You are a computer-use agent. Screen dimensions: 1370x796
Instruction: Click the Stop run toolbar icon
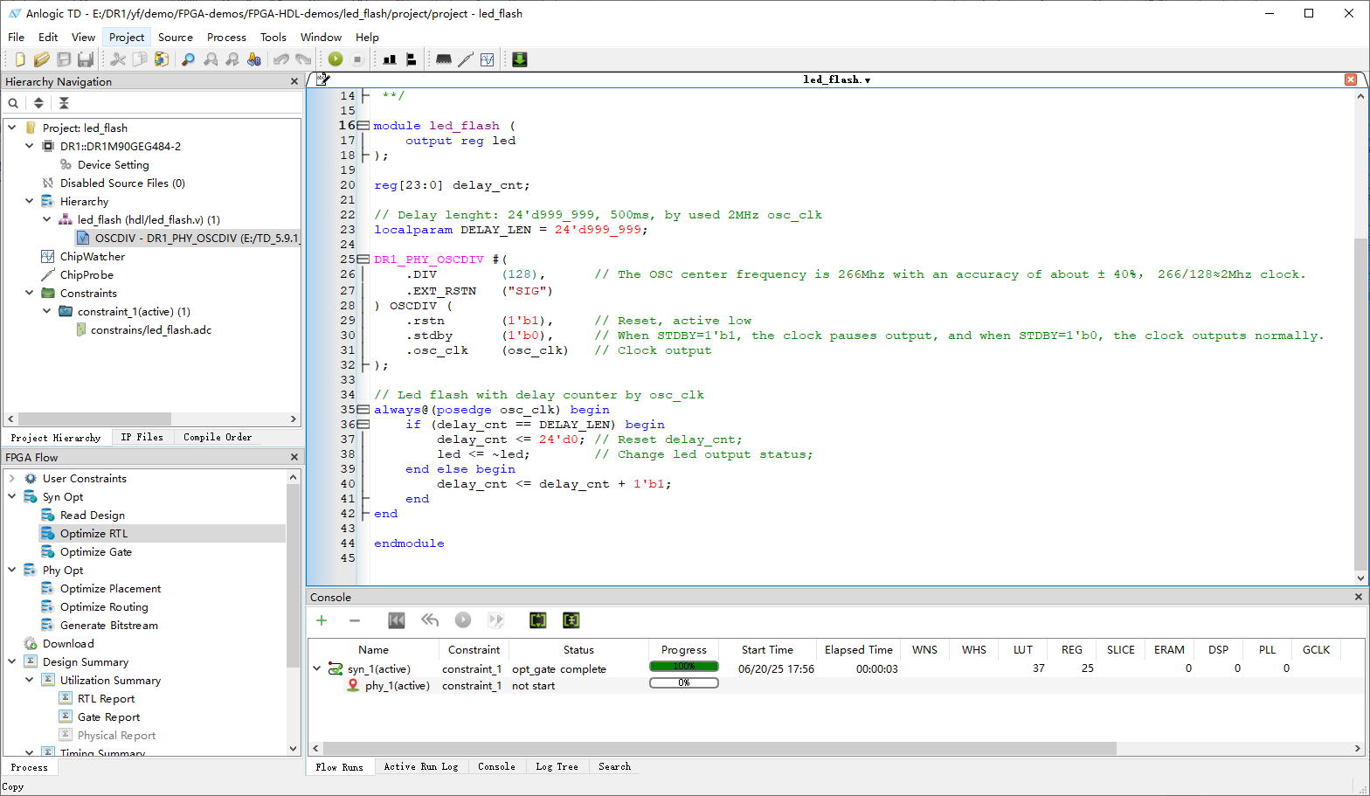tap(357, 59)
